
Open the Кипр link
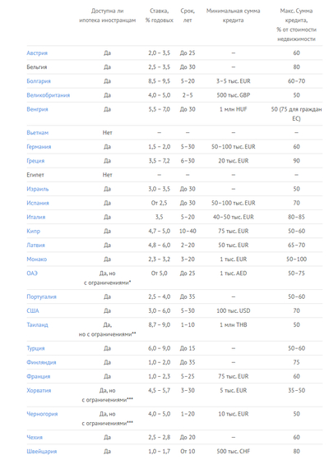point(33,231)
